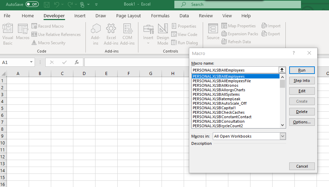Click the Step Into button
Image resolution: width=329 pixels, height=187 pixels.
coord(302,81)
